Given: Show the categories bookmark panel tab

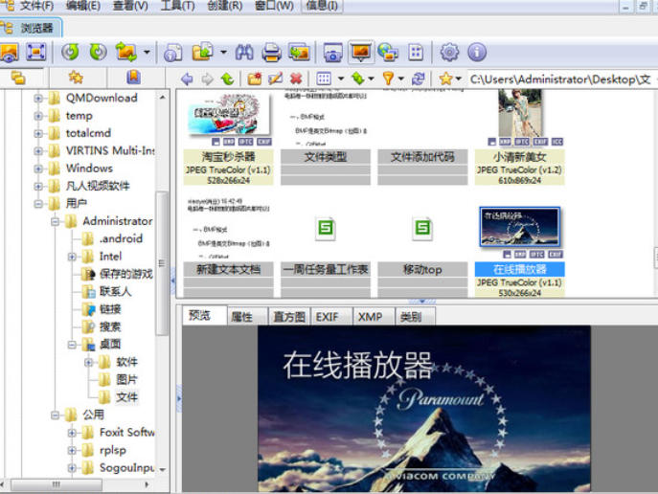Looking at the screenshot, I should click(x=133, y=78).
